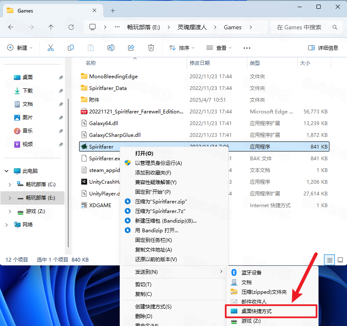Open the 查看 view dropdown
Screen dimensions: 347x326
[x=218, y=48]
